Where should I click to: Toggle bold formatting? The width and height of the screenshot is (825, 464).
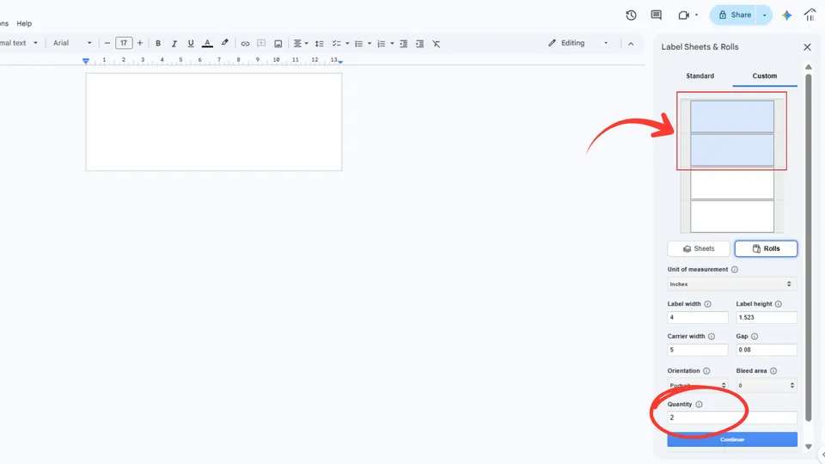point(158,43)
